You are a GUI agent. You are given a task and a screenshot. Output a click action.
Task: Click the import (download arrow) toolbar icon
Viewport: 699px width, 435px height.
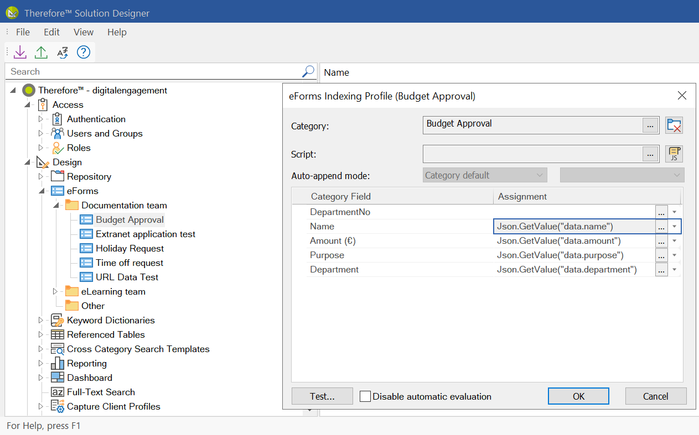click(x=20, y=53)
